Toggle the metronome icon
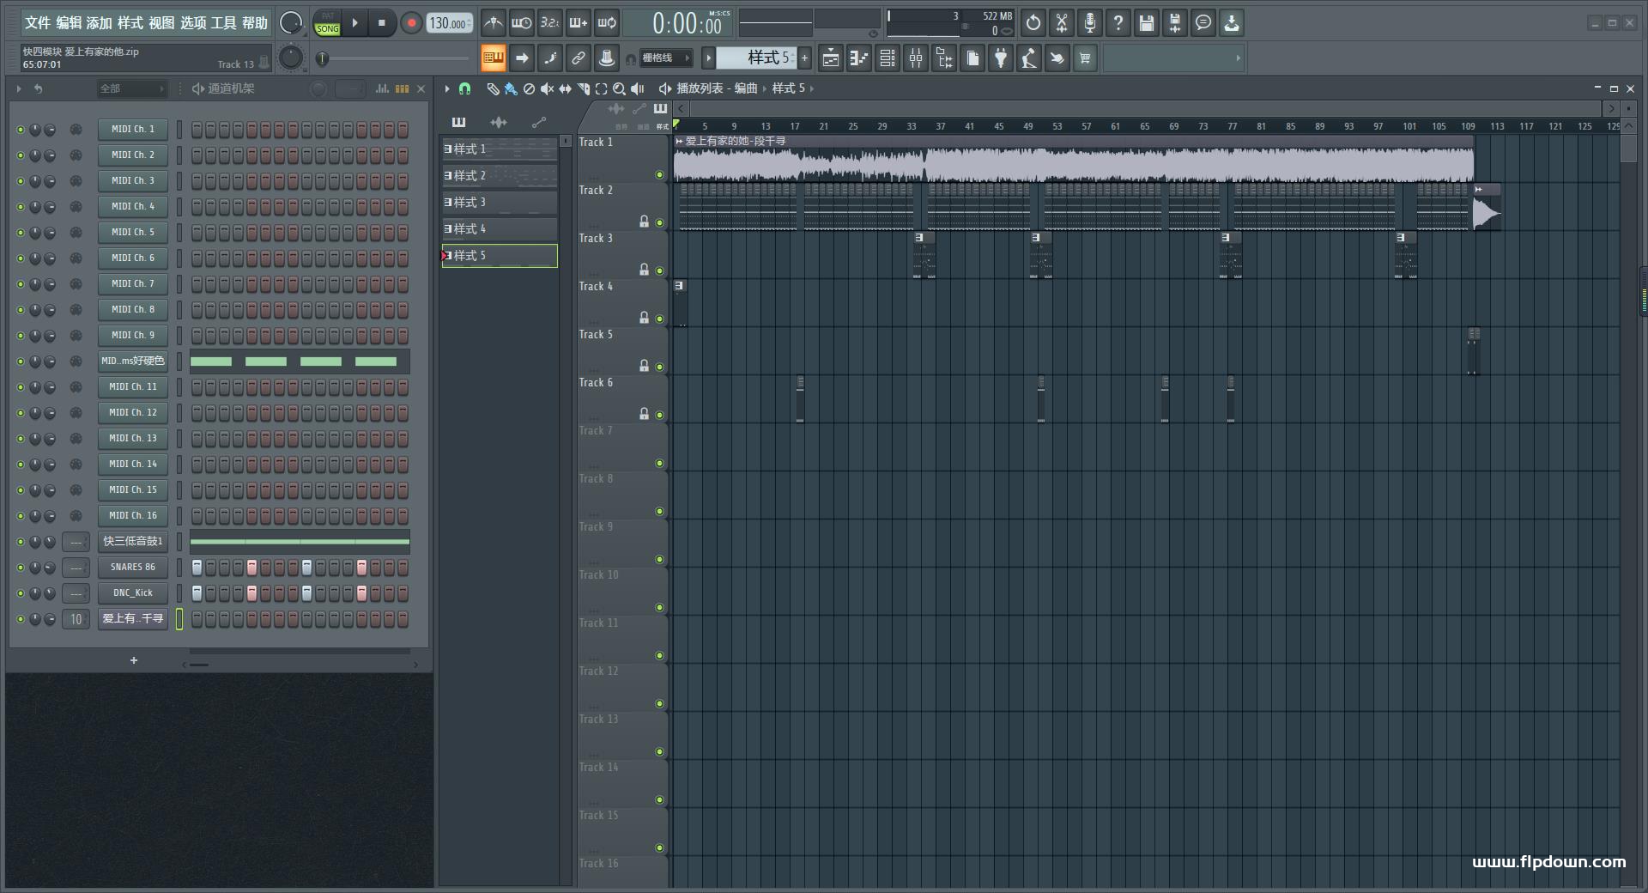This screenshot has width=1648, height=893. pos(493,23)
